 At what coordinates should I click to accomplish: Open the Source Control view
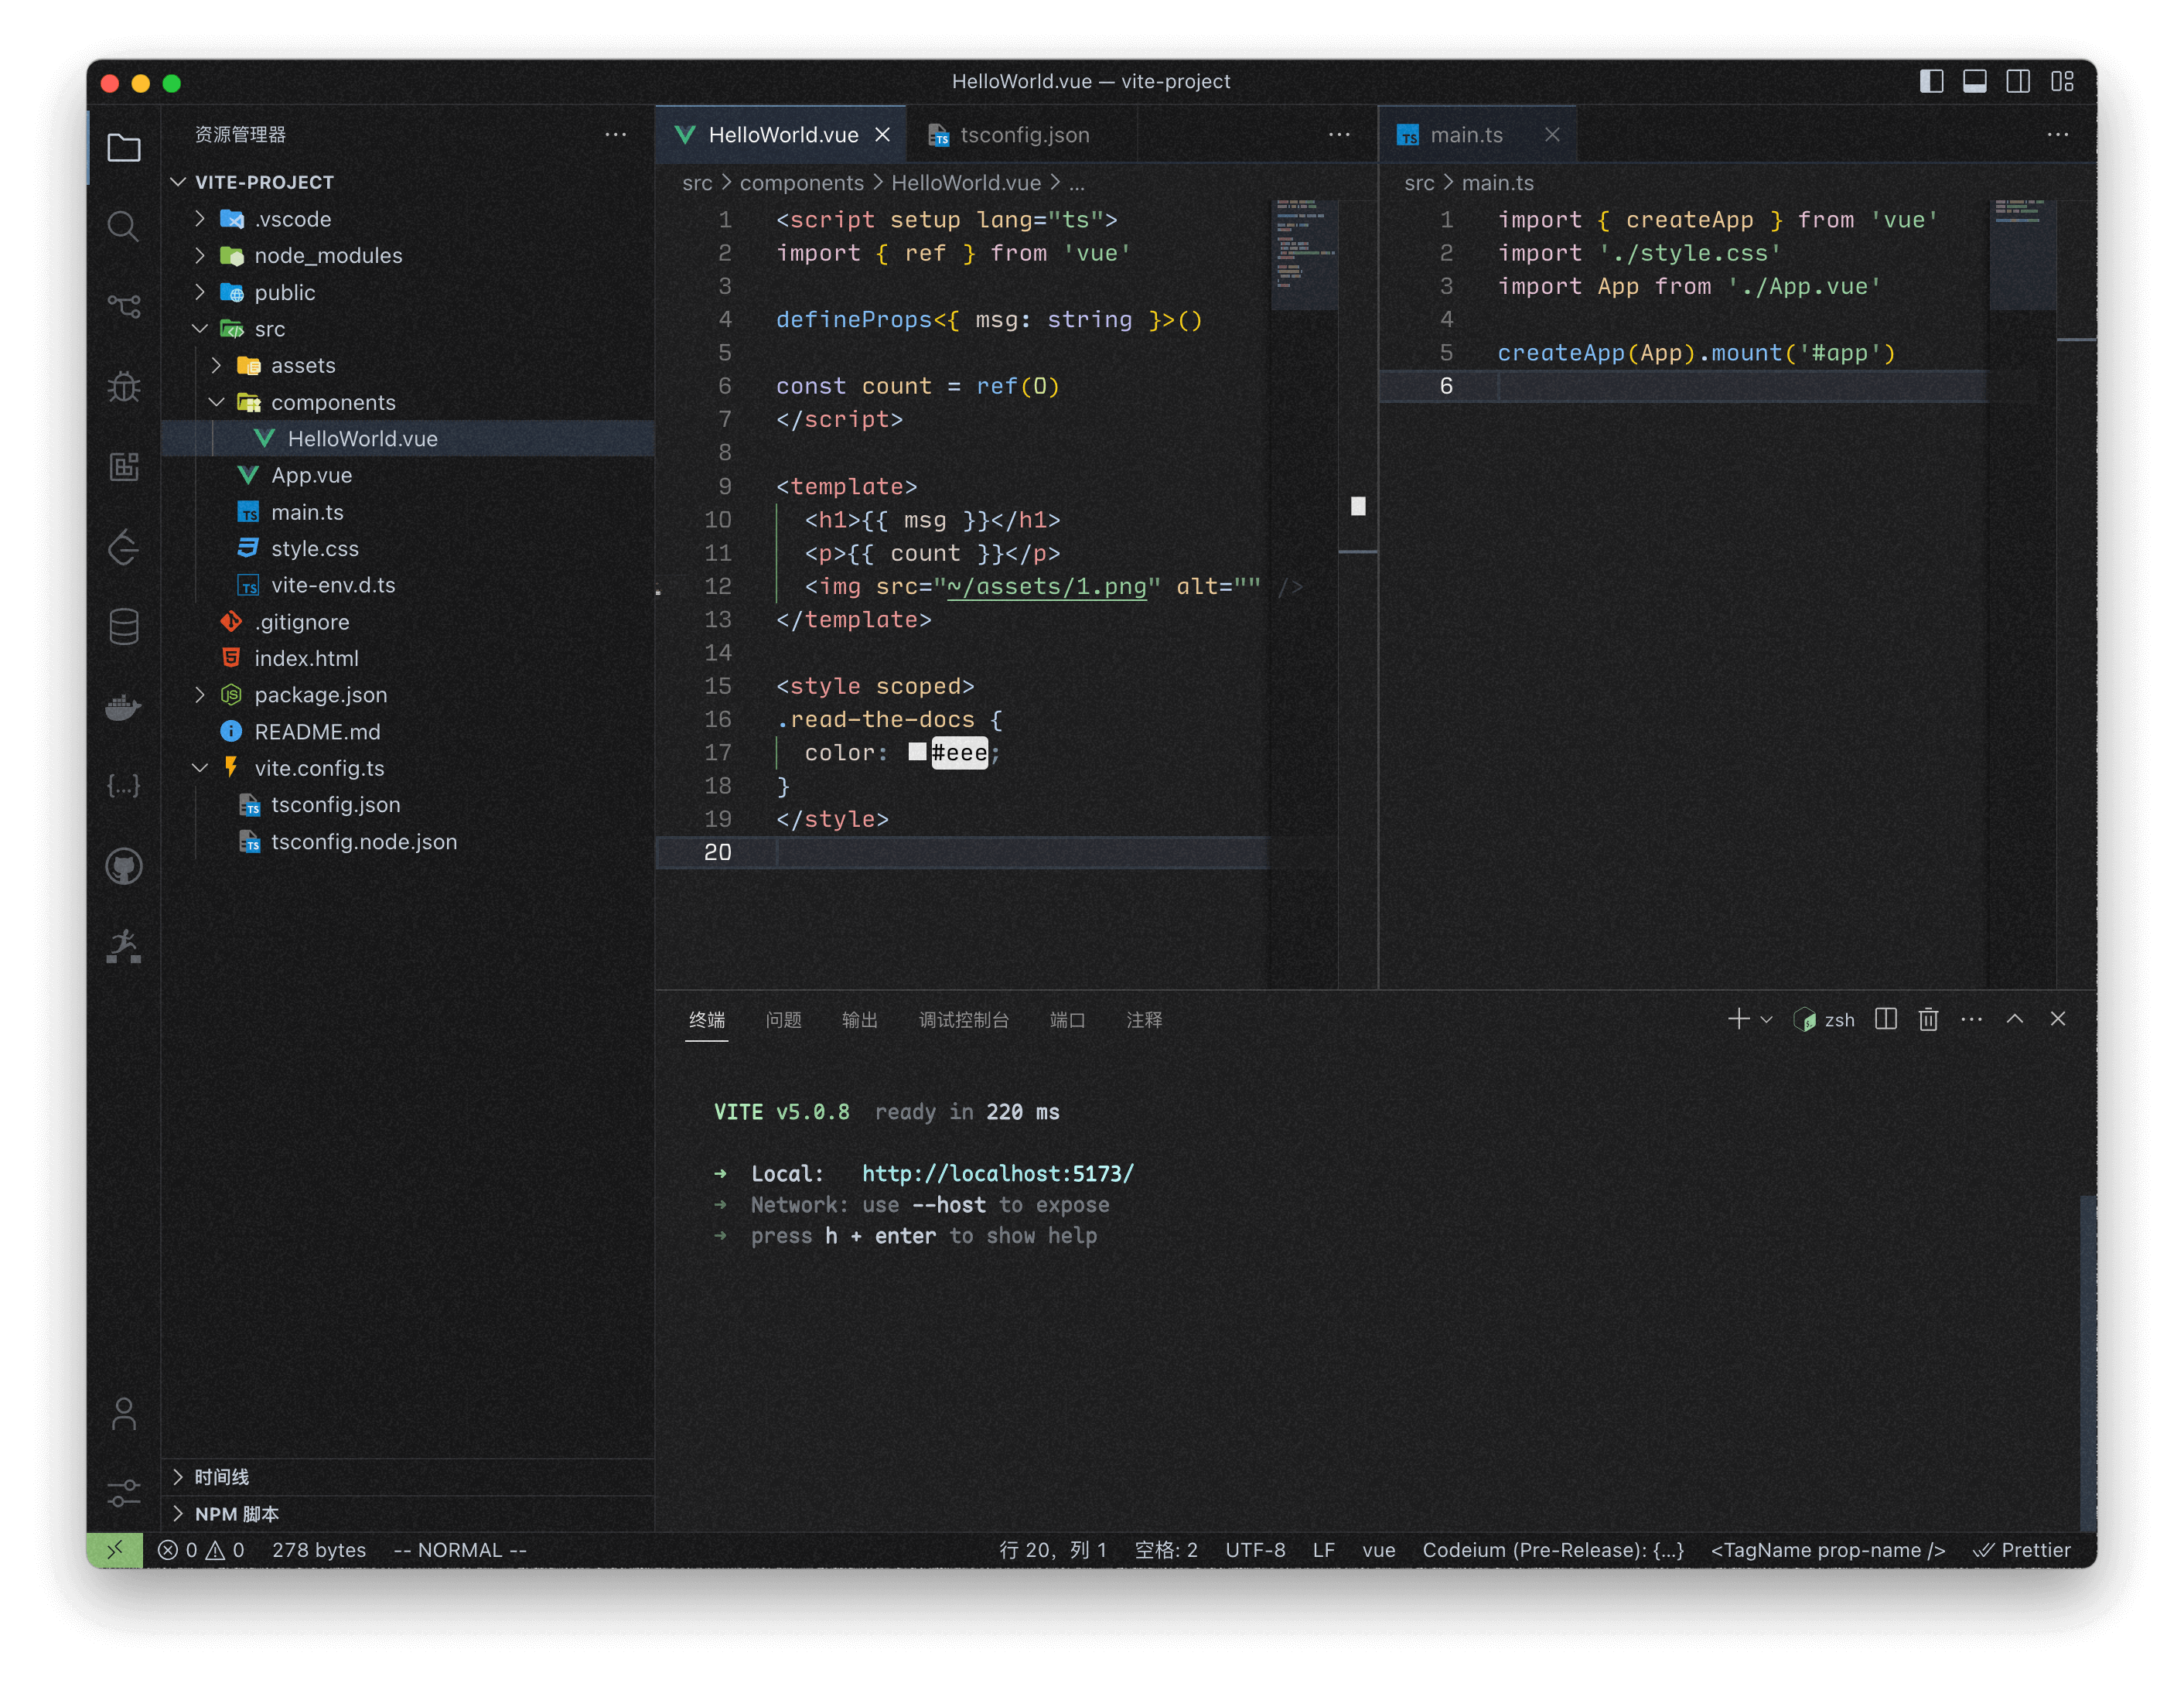123,306
